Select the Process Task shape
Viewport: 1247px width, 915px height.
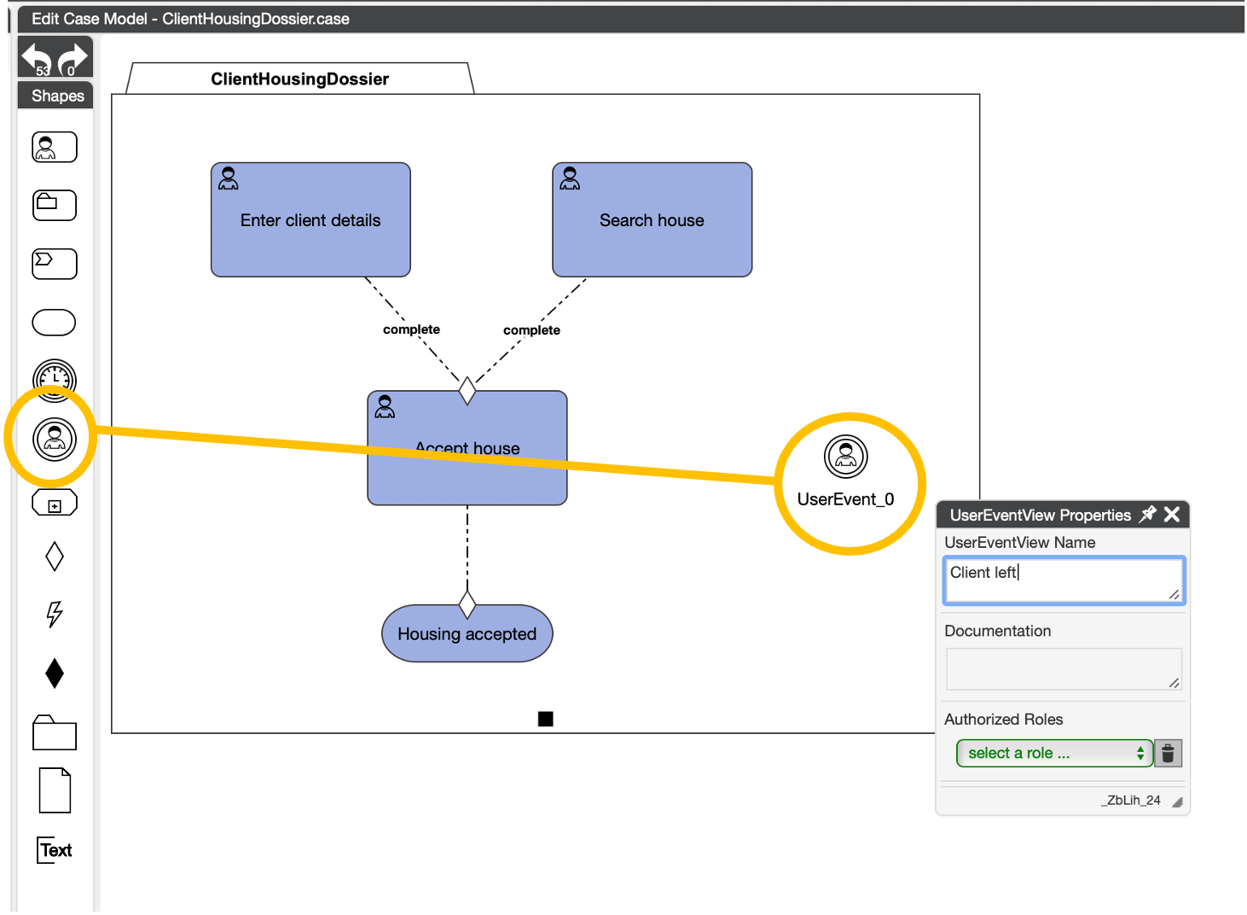coord(55,264)
